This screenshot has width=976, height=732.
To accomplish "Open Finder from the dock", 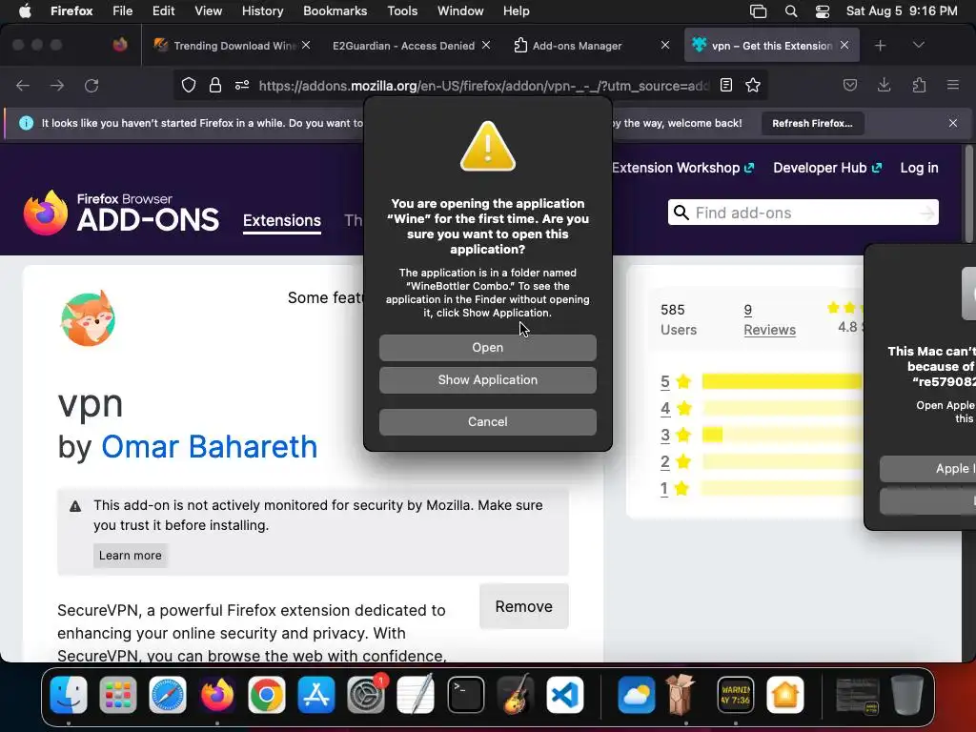I will point(69,695).
